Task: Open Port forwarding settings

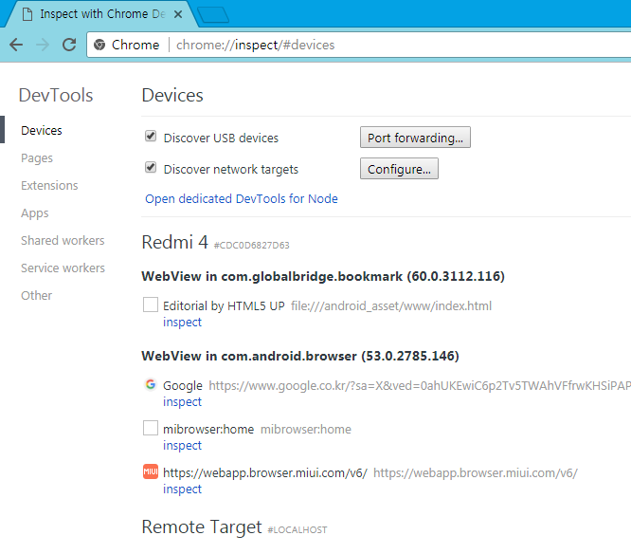Action: (x=415, y=138)
